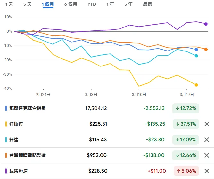Open the 特斯拉 stock row
The width and height of the screenshot is (214, 179).
[x=107, y=124]
